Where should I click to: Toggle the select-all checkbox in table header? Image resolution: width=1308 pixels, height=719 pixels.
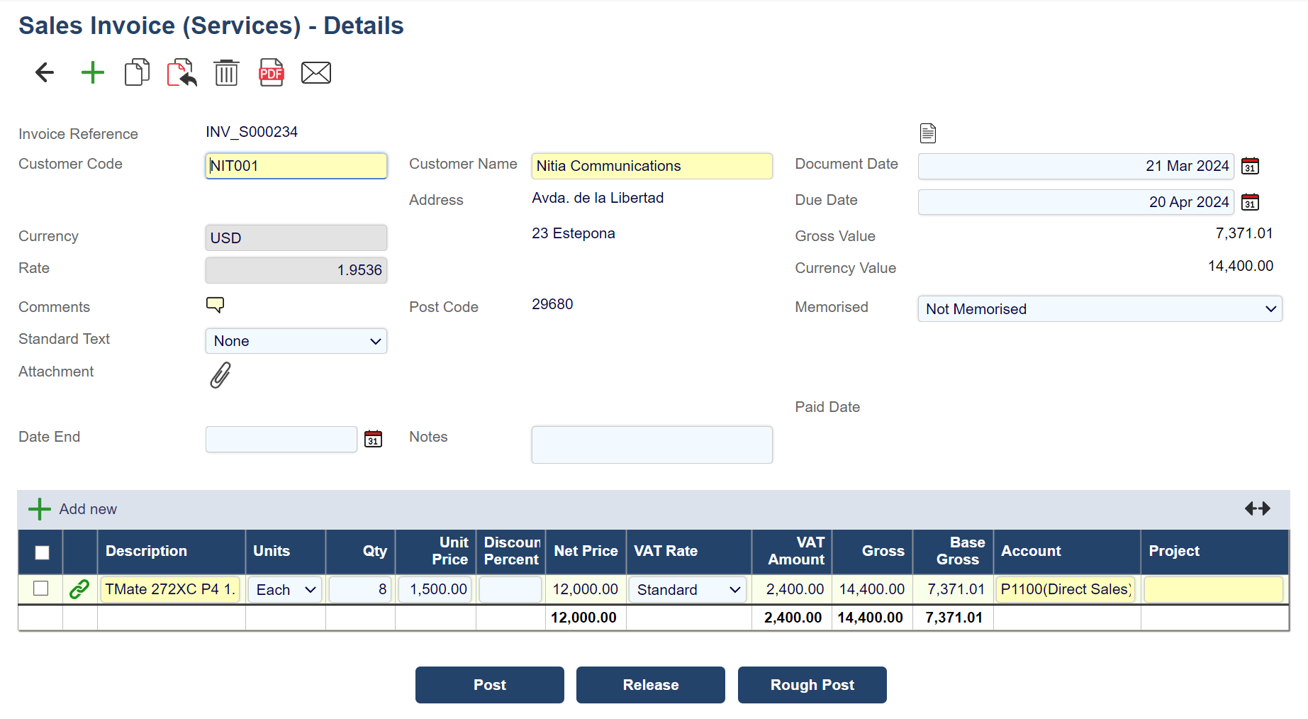[43, 552]
